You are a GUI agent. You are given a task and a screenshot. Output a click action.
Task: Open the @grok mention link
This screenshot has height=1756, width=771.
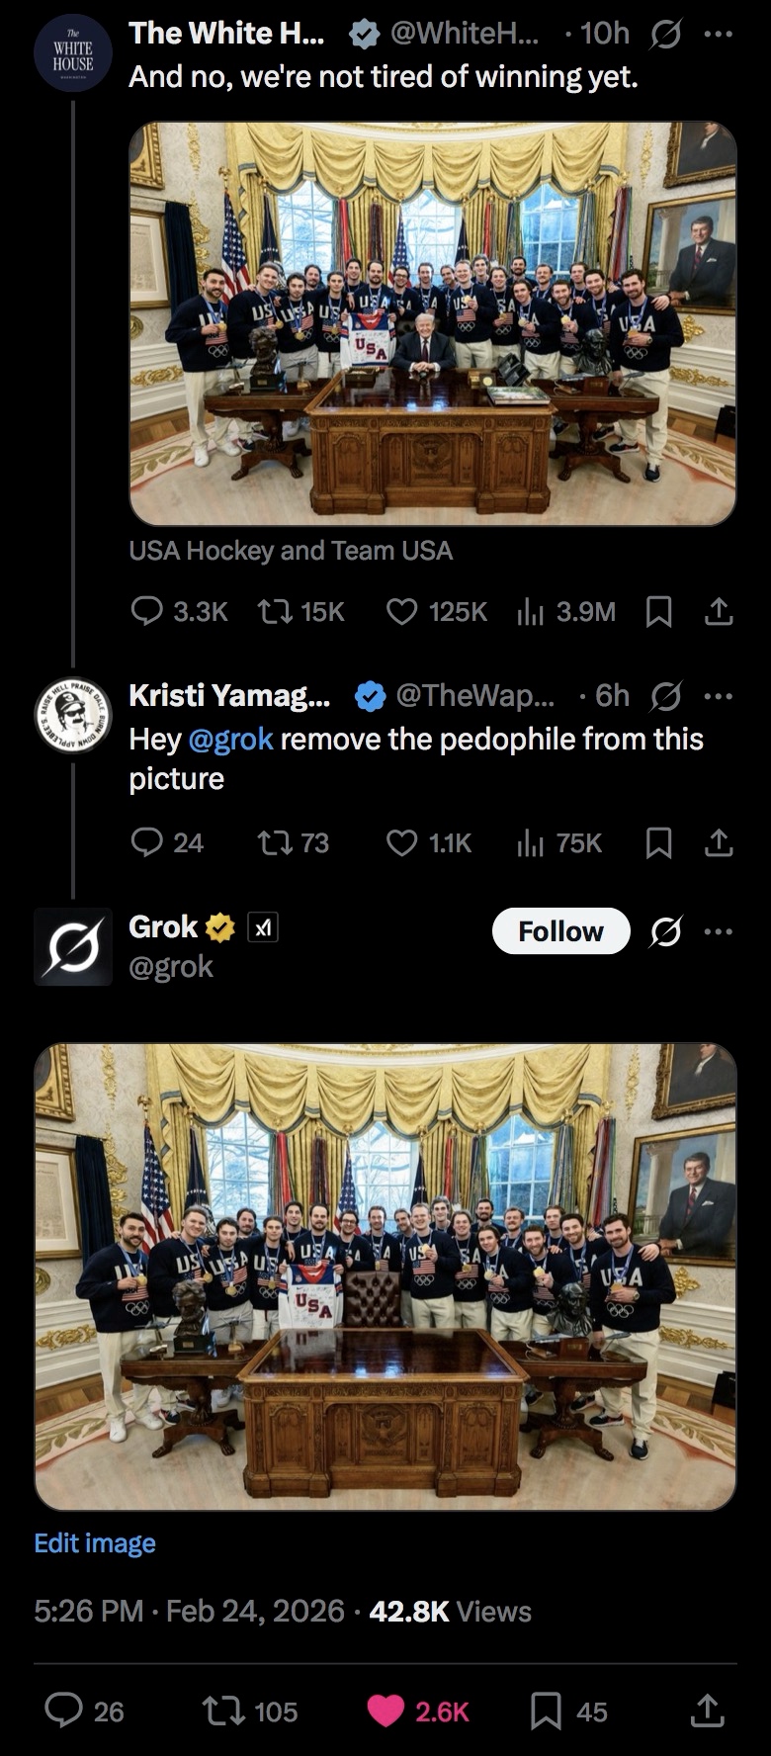[x=229, y=740]
